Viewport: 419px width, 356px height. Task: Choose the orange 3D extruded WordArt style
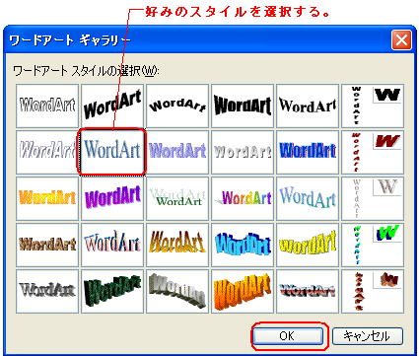point(243,291)
